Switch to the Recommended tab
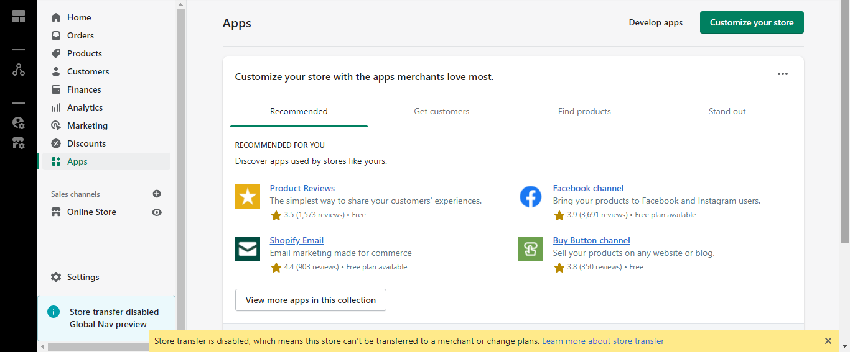The width and height of the screenshot is (850, 352). [299, 111]
